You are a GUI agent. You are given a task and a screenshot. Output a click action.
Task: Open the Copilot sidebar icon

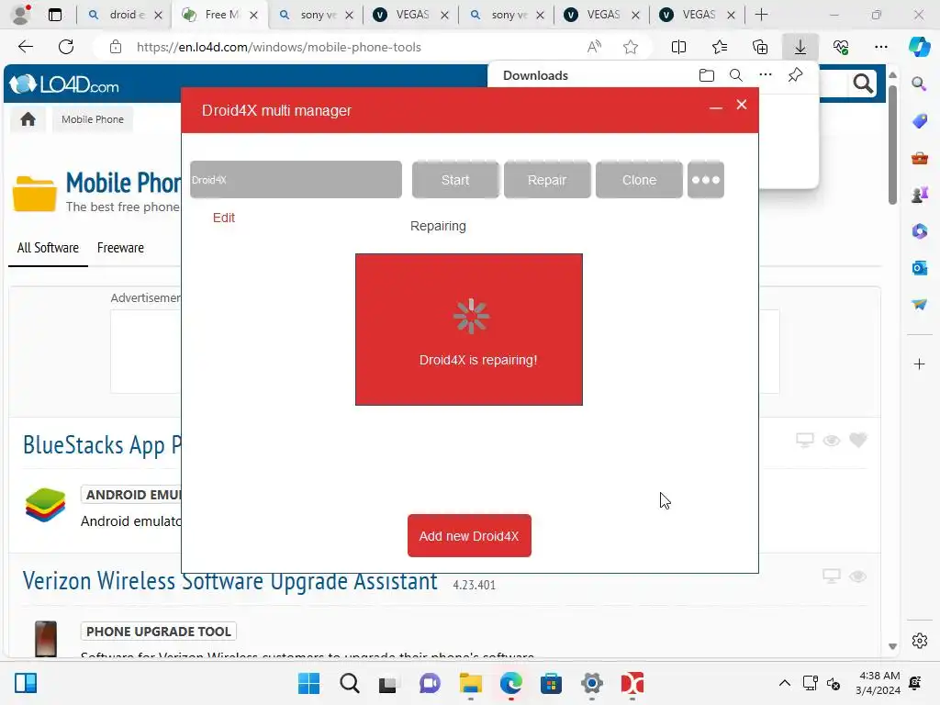919,47
